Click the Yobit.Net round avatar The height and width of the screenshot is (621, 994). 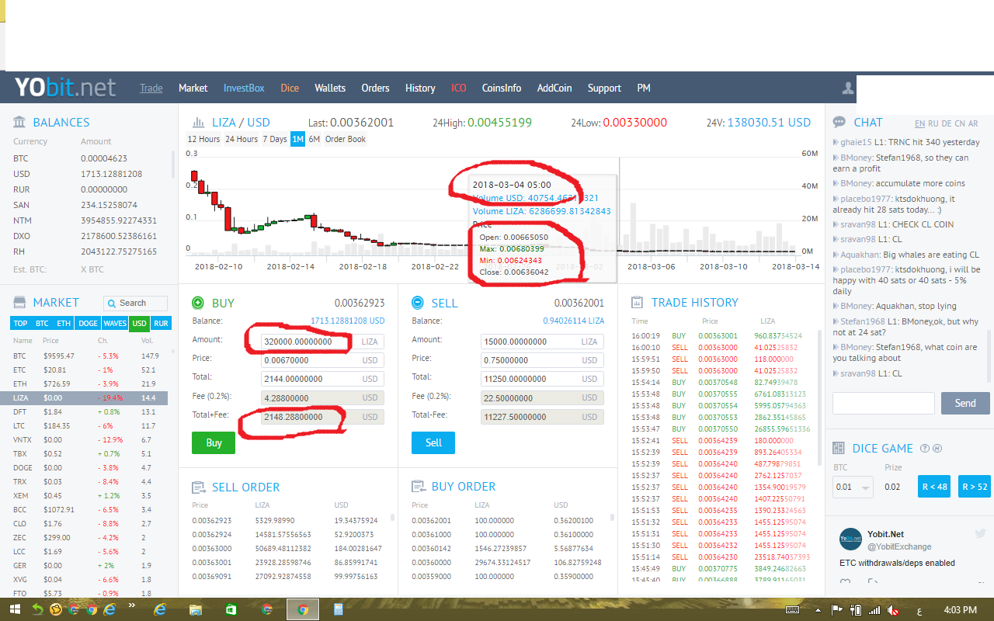[x=850, y=539]
